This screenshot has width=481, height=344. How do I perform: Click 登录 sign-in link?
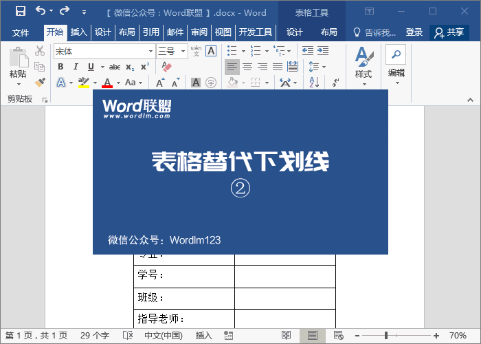pyautogui.click(x=414, y=32)
